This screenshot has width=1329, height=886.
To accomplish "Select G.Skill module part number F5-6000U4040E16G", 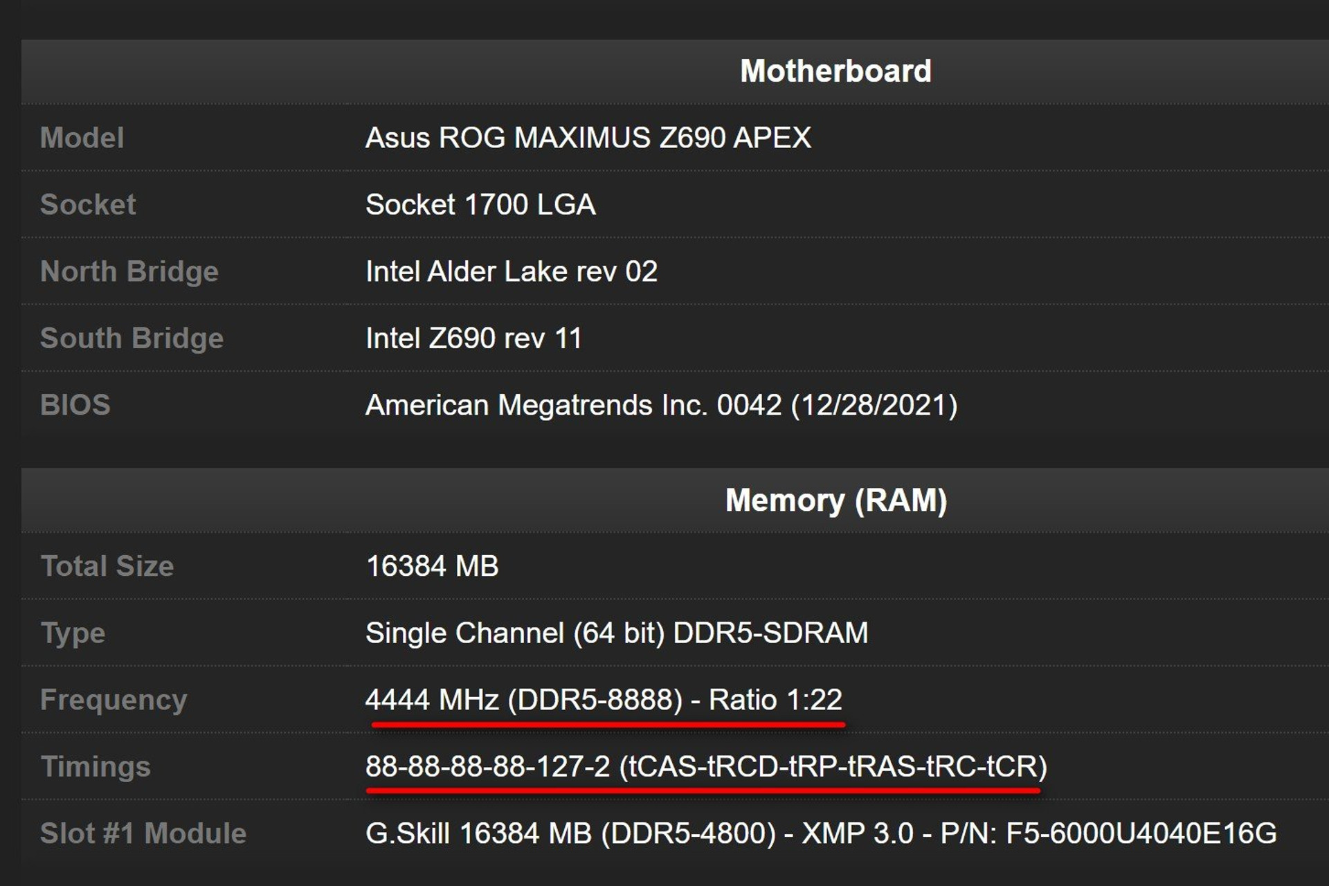I will point(1141,833).
